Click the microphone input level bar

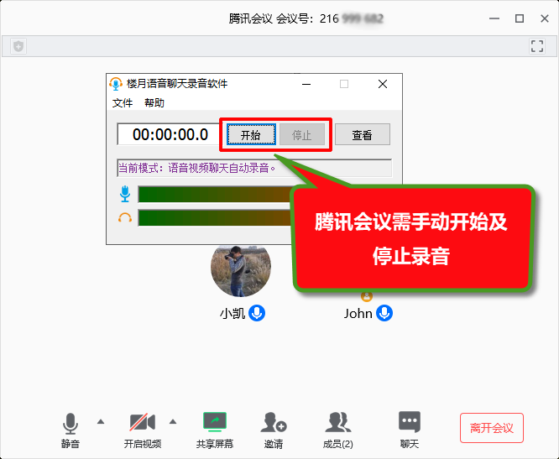[215, 194]
